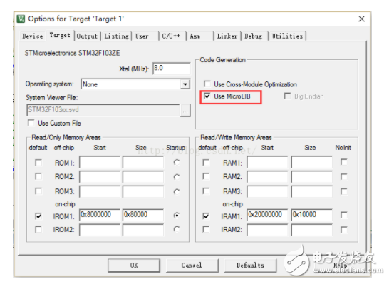Confirm settings with the OK button
The width and height of the screenshot is (389, 282).
pos(134,266)
